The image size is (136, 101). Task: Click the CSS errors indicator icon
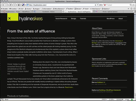[131, 9]
